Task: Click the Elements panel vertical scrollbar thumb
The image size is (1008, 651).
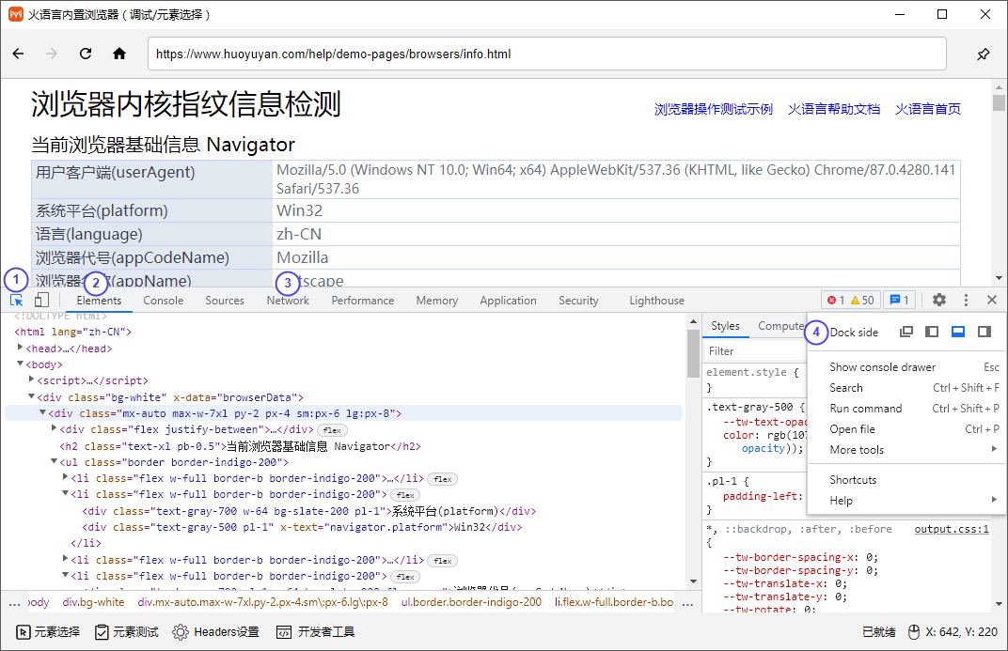Action: 693,353
